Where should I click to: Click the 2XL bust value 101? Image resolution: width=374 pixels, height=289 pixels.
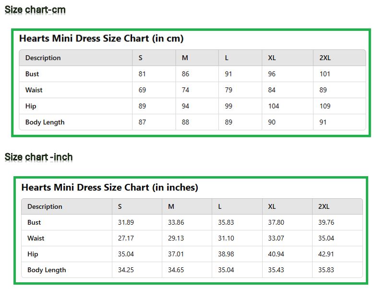point(325,74)
